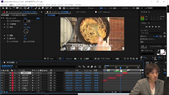169x95 pixels.
Task: Click the timeline layer search field
Action: point(45,67)
